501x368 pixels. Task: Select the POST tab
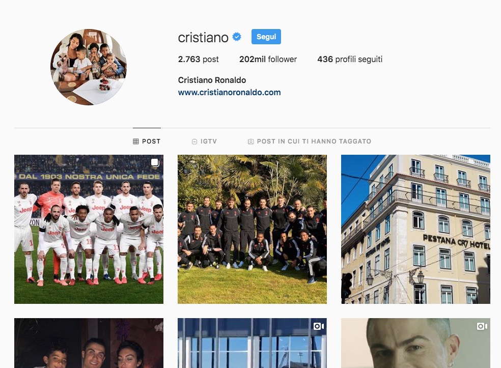click(147, 141)
